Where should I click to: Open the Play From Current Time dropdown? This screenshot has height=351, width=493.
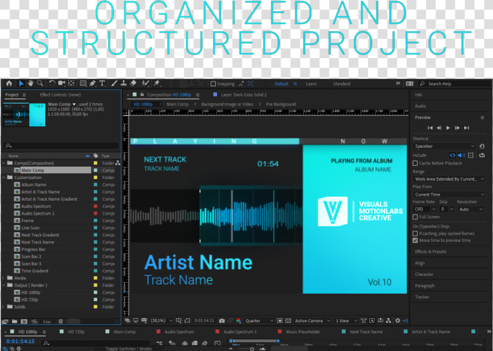coord(450,194)
